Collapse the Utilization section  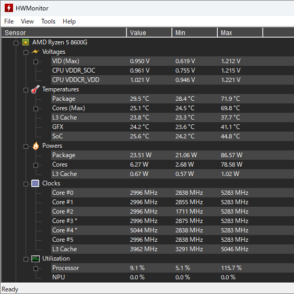point(26,259)
